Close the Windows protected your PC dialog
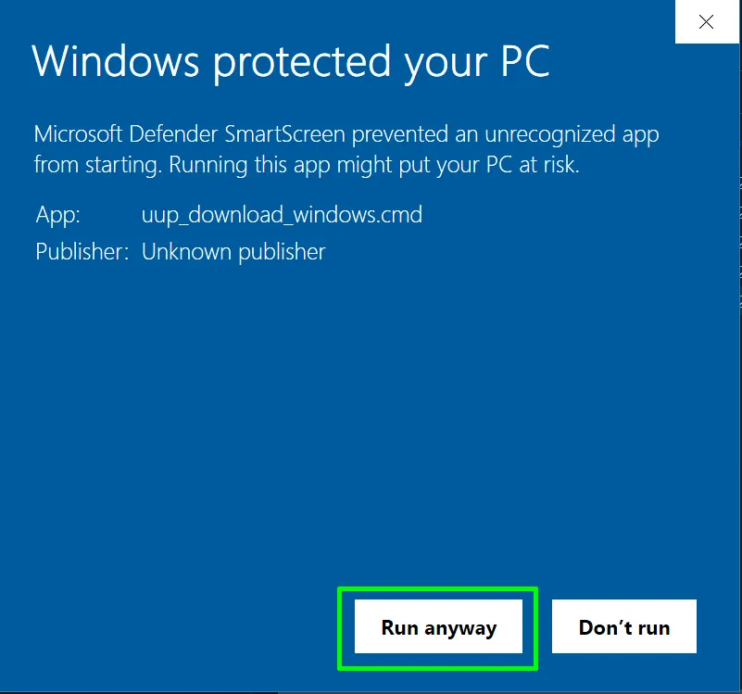The image size is (742, 694). [707, 21]
